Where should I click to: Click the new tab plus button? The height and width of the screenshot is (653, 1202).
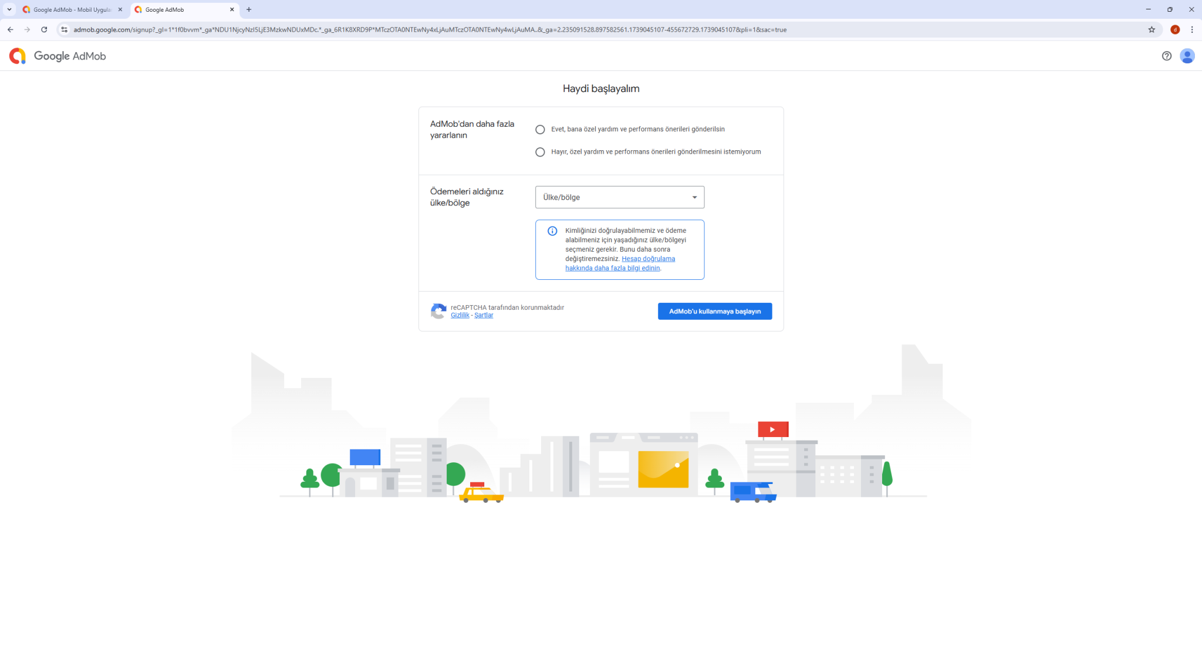coord(249,9)
